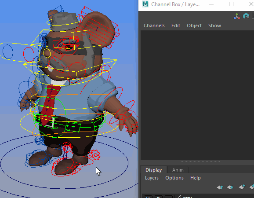Move selected layer up with the arrow-up icon
This screenshot has height=198, width=254.
click(220, 187)
